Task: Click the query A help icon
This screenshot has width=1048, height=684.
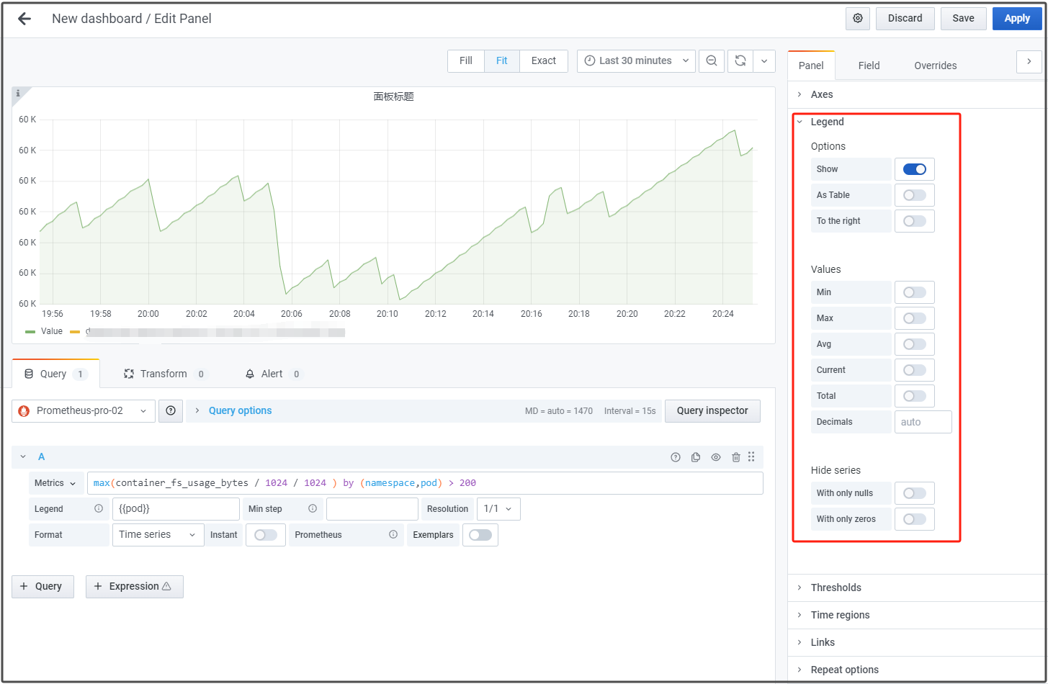Action: 676,457
